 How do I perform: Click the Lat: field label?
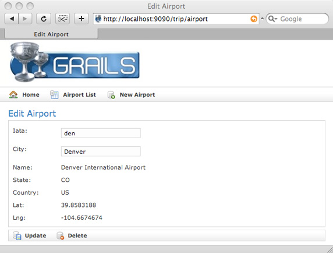[x=19, y=205]
